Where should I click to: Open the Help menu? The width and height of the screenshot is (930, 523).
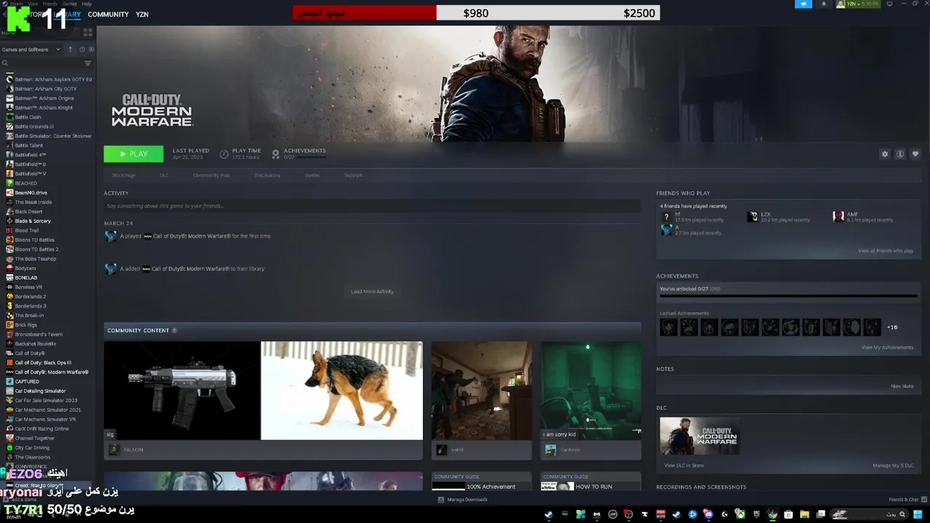pyautogui.click(x=86, y=4)
